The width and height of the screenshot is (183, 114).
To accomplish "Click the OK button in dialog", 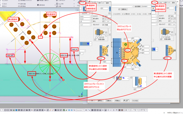I will pos(92,101).
